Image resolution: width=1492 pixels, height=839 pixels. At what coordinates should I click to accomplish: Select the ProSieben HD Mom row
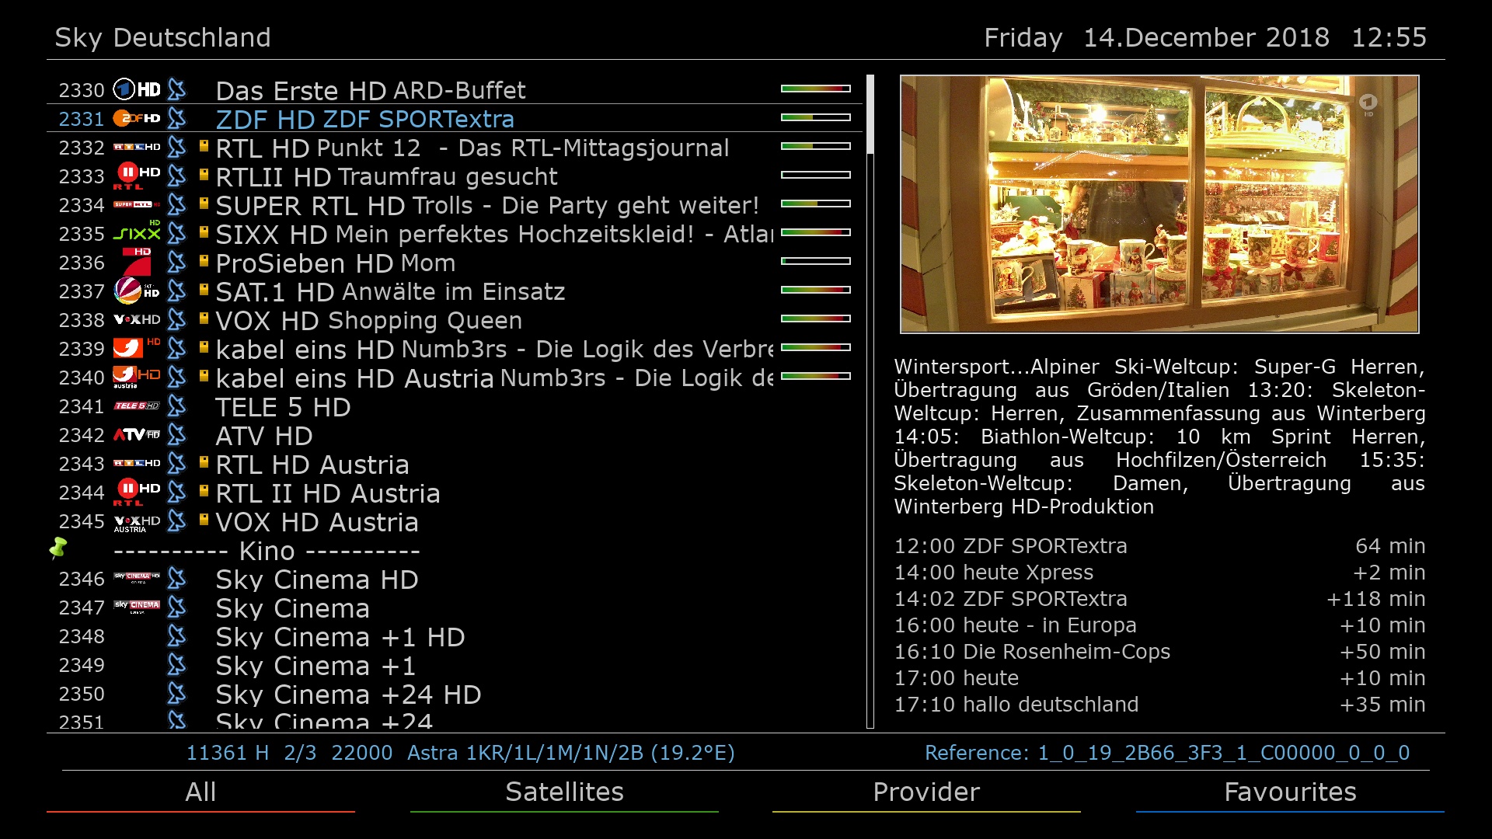[455, 263]
